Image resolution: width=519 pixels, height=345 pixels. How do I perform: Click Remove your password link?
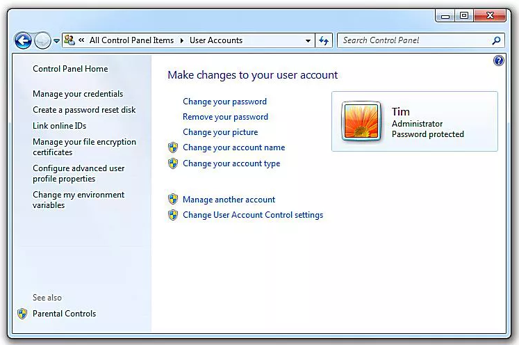(x=225, y=117)
